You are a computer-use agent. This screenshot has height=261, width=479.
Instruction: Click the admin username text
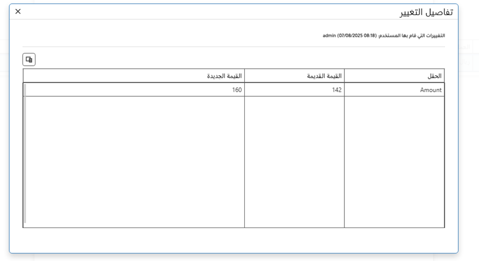click(329, 36)
